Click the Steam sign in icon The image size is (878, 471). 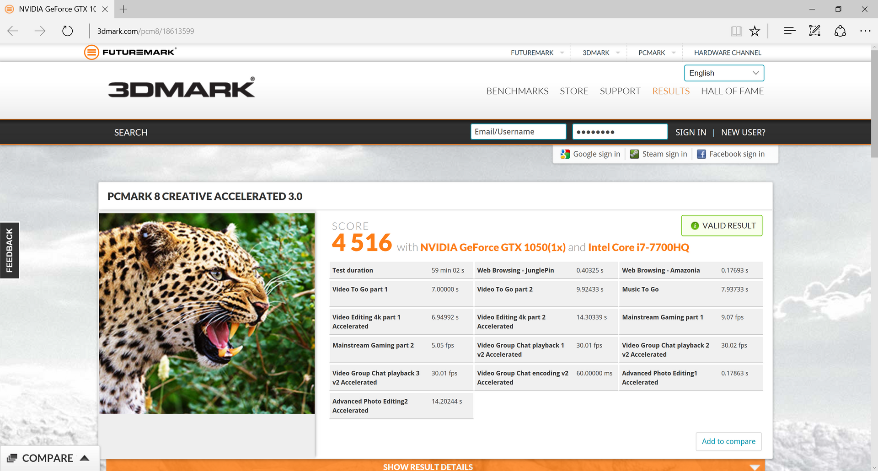pyautogui.click(x=634, y=154)
